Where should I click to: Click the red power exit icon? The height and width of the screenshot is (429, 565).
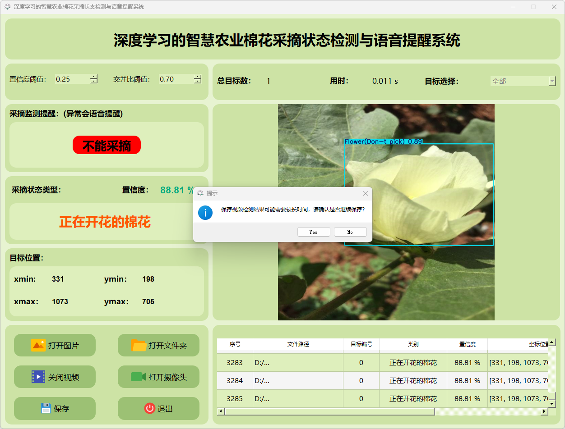149,408
